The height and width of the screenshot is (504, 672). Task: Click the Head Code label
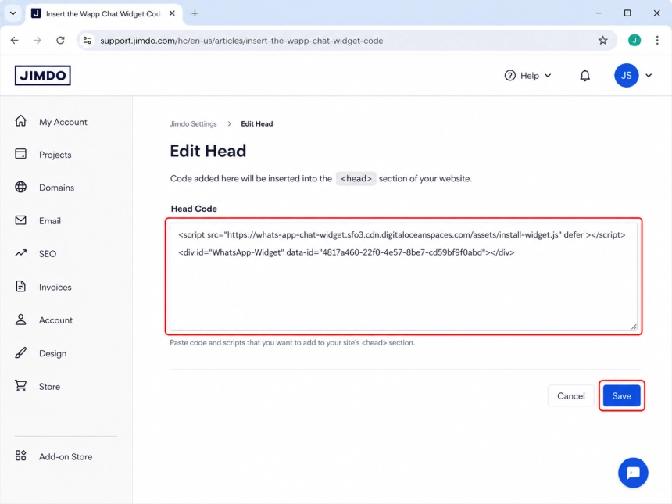click(x=194, y=209)
